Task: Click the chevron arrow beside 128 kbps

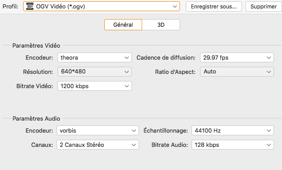Action: (x=269, y=145)
